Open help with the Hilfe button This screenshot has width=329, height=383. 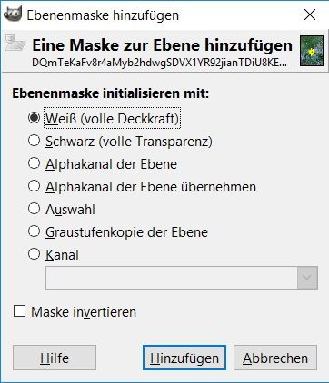pyautogui.click(x=55, y=358)
